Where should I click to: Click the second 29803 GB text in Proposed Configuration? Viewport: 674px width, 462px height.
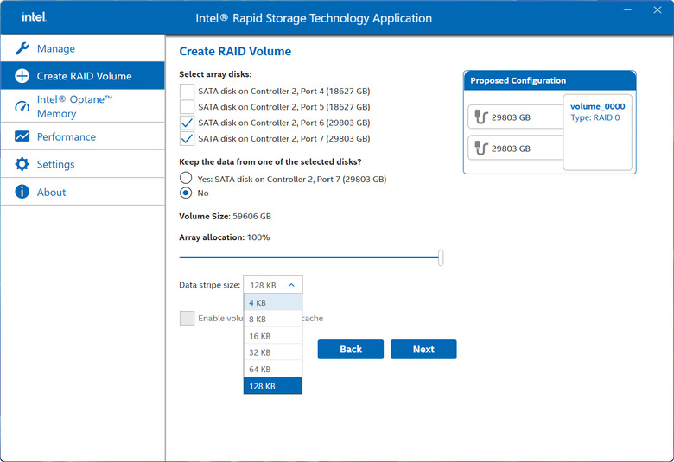[511, 149]
